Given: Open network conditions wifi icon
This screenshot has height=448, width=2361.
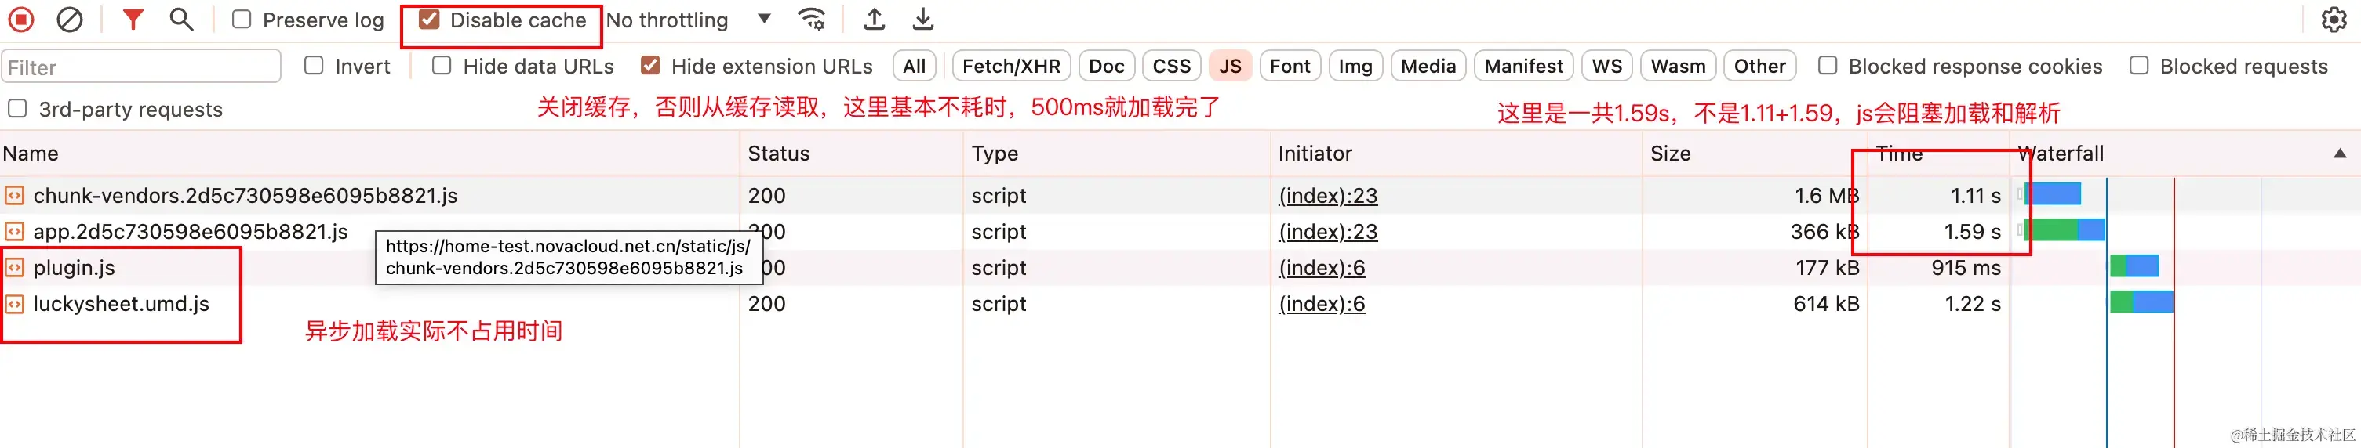Looking at the screenshot, I should coord(811,20).
